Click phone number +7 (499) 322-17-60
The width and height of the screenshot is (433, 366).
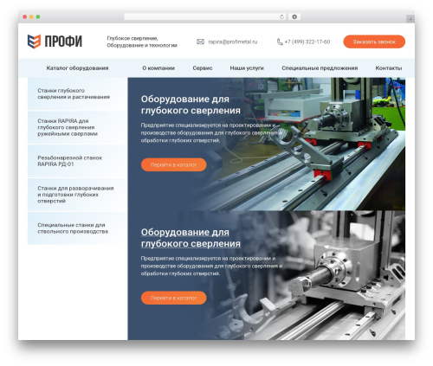(307, 42)
